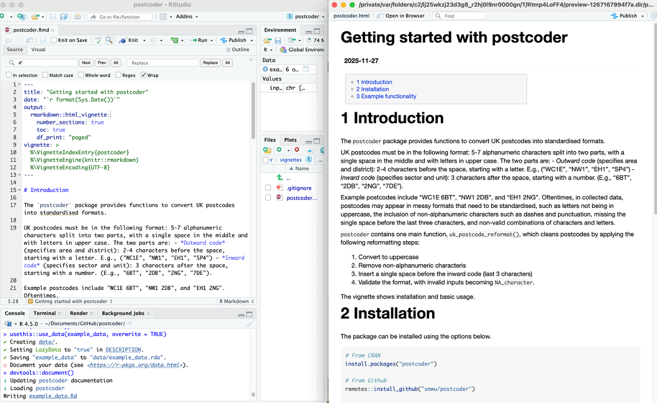Maximize the source editor pane

coord(249,31)
